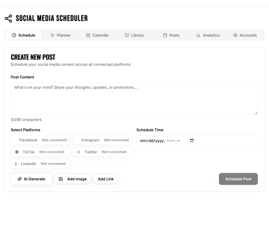Screen dimensions: 269x249
Task: Click the clock icon on the Schedule tab
Action: (x=14, y=35)
